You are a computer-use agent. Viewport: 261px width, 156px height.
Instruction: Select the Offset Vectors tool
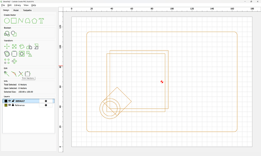[7, 54]
